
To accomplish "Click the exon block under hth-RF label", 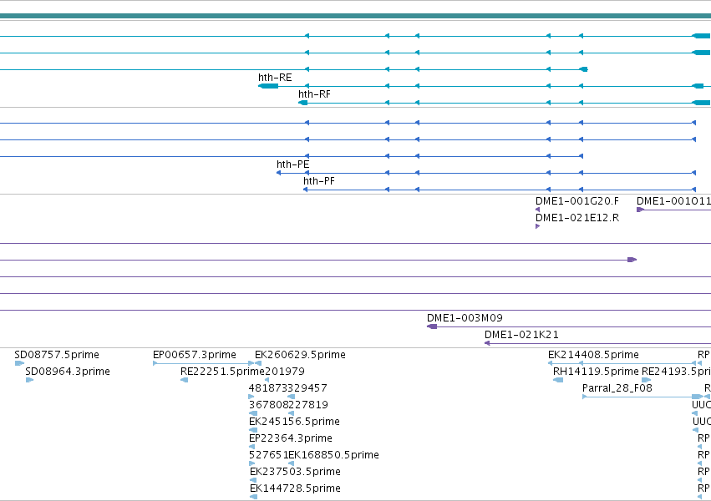I will point(303,103).
